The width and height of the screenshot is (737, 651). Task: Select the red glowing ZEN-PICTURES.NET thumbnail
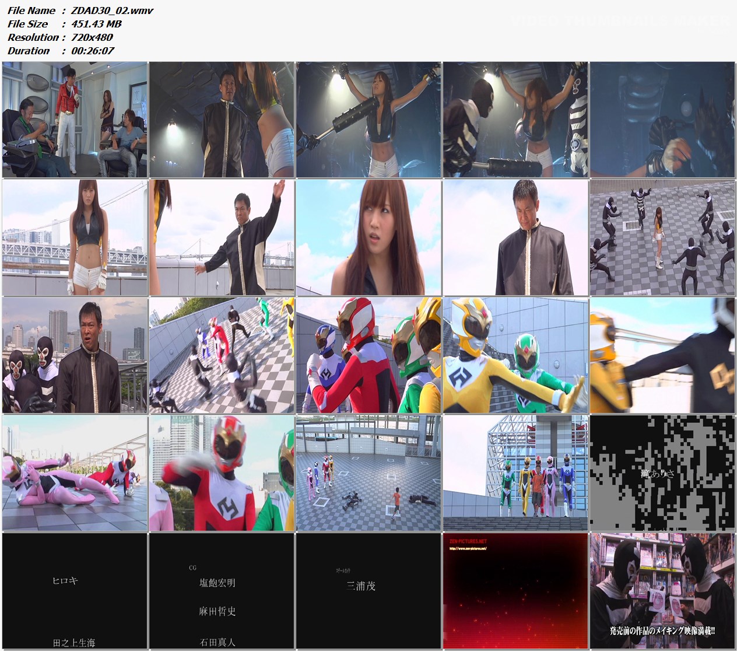pyautogui.click(x=515, y=591)
